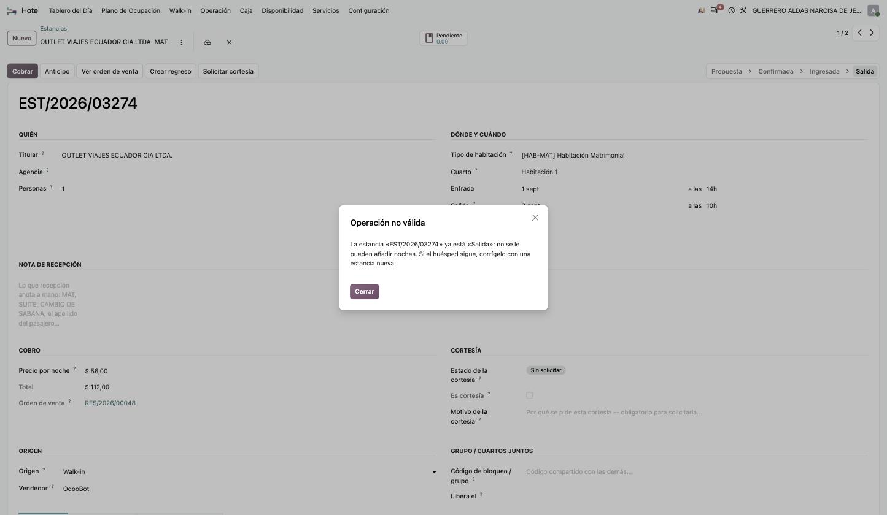Click Ver orden de venta button
The image size is (887, 515).
pyautogui.click(x=110, y=71)
